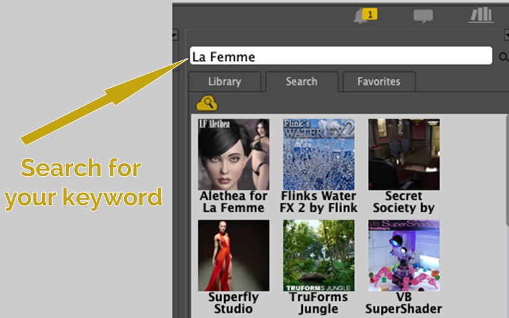Click the magnifier icon beside search field

click(x=503, y=57)
